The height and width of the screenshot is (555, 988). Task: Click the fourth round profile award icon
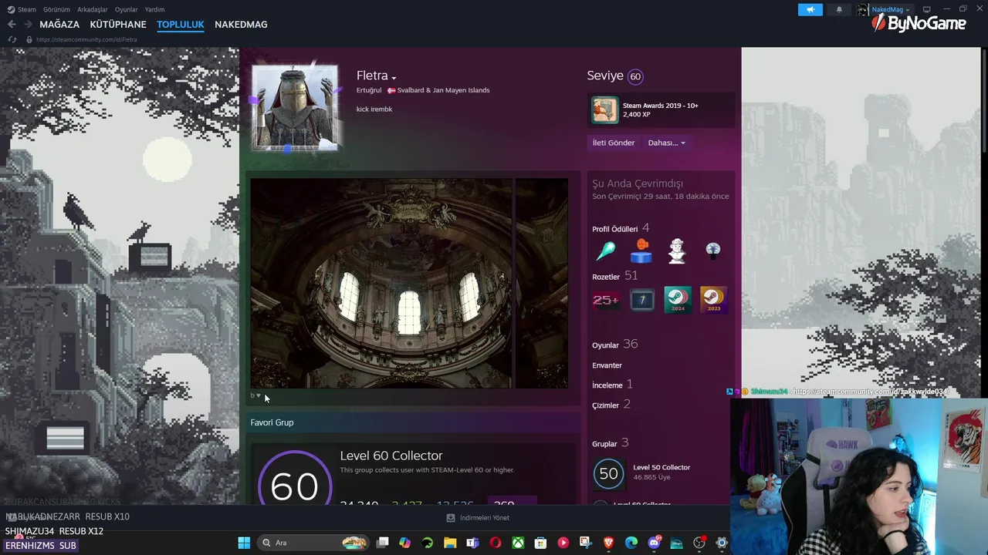tap(713, 251)
